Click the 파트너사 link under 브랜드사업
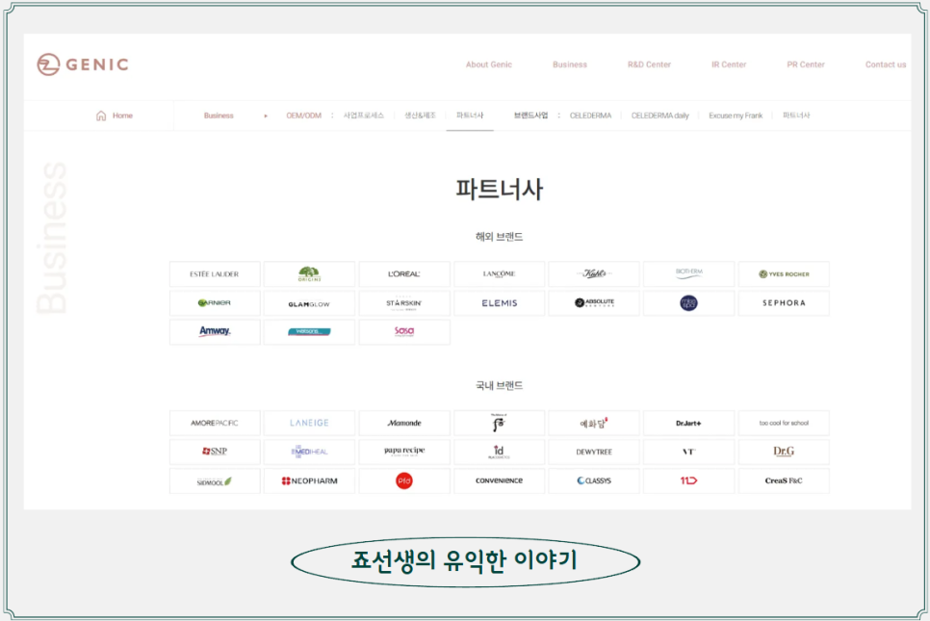This screenshot has height=621, width=930. tap(796, 116)
